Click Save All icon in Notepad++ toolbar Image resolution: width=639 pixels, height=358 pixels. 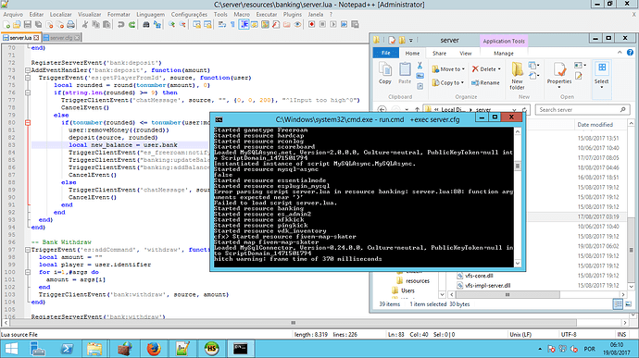pyautogui.click(x=38, y=25)
